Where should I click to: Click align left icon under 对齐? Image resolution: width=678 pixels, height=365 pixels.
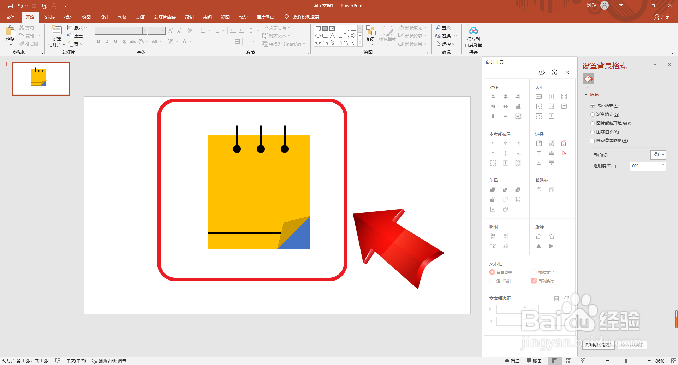tap(493, 96)
